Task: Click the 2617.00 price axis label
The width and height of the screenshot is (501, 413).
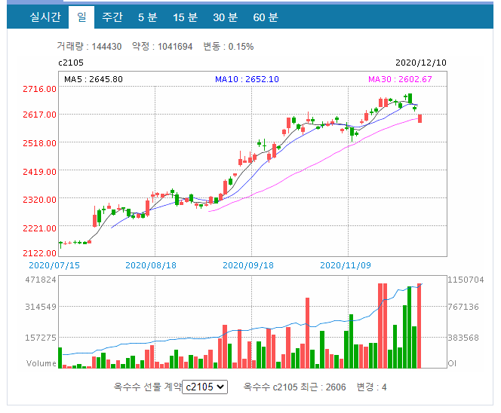Action: click(39, 115)
